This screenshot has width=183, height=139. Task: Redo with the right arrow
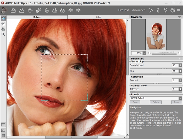(78, 10)
